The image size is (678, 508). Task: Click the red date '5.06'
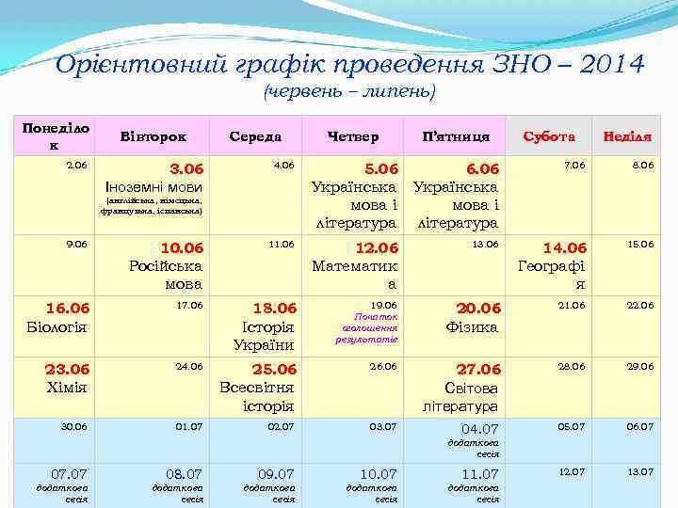[381, 168]
